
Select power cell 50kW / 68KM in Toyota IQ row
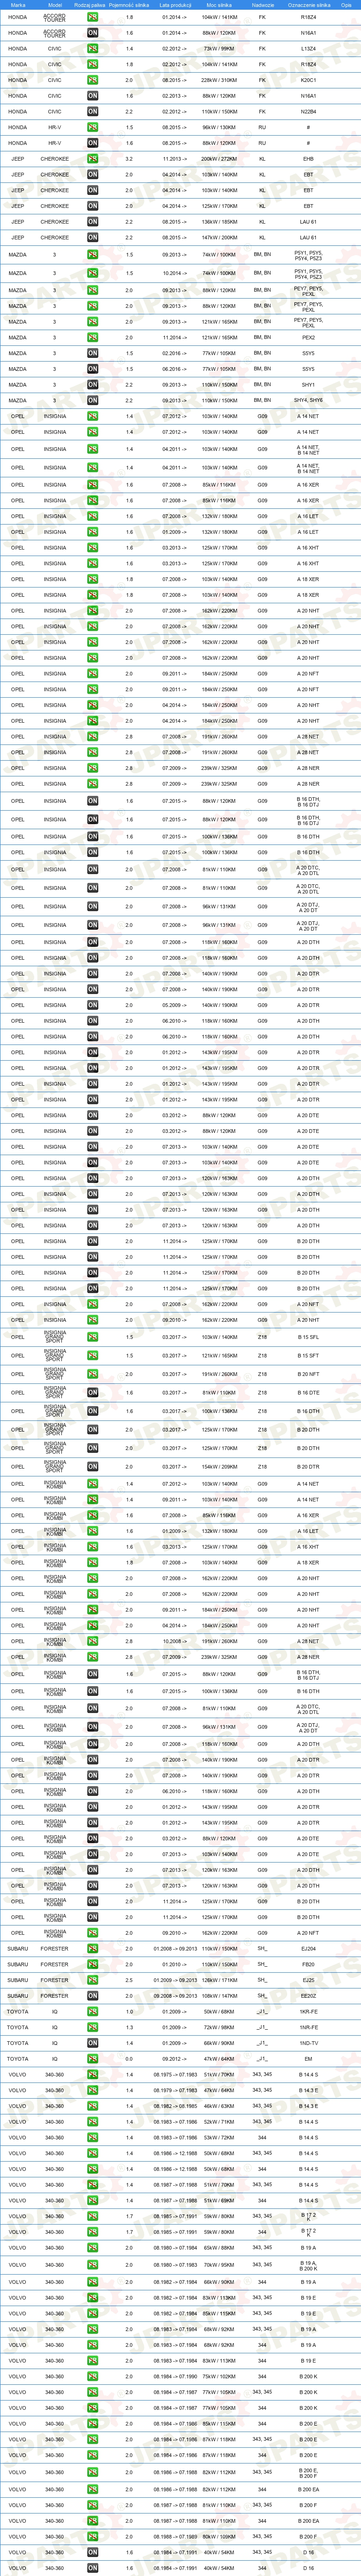tap(218, 2012)
